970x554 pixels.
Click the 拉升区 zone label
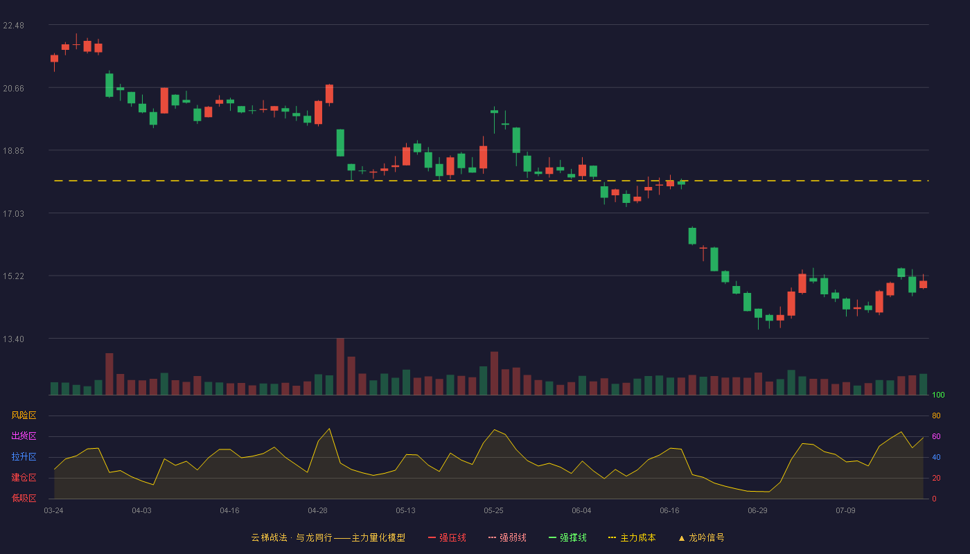pos(24,457)
